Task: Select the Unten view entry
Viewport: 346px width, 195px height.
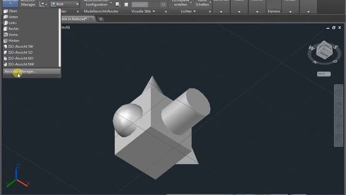Action: 31,17
